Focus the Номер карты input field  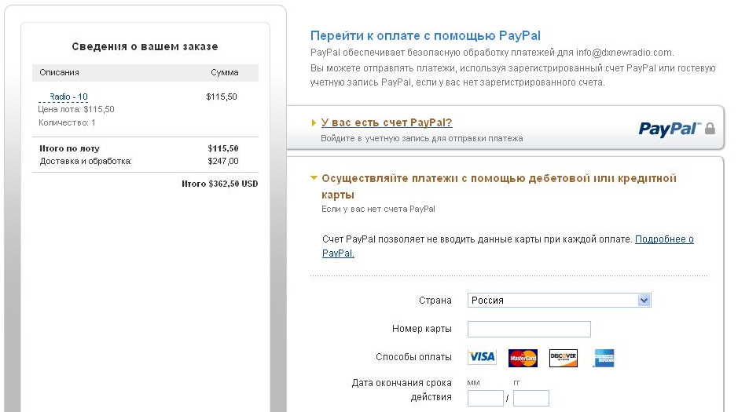click(x=529, y=329)
